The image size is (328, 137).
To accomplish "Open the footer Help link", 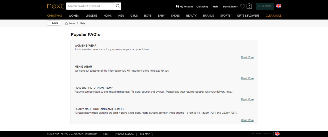I will click(x=106, y=134).
